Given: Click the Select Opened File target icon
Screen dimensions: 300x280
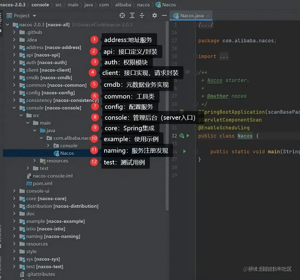Looking at the screenshot, I should pyautogui.click(x=122, y=16).
